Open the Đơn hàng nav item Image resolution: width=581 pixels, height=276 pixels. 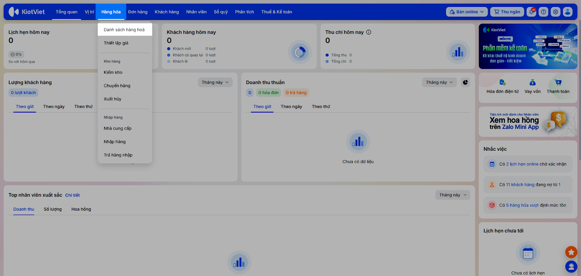coord(138,12)
